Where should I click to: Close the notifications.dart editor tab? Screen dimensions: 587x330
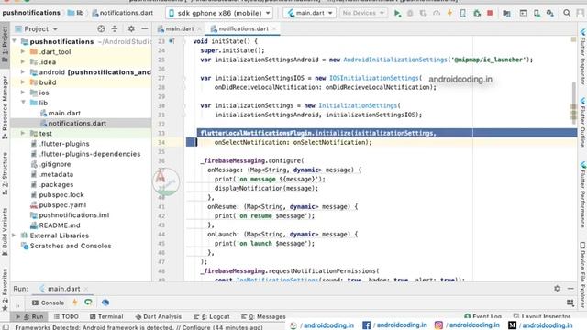[274, 28]
